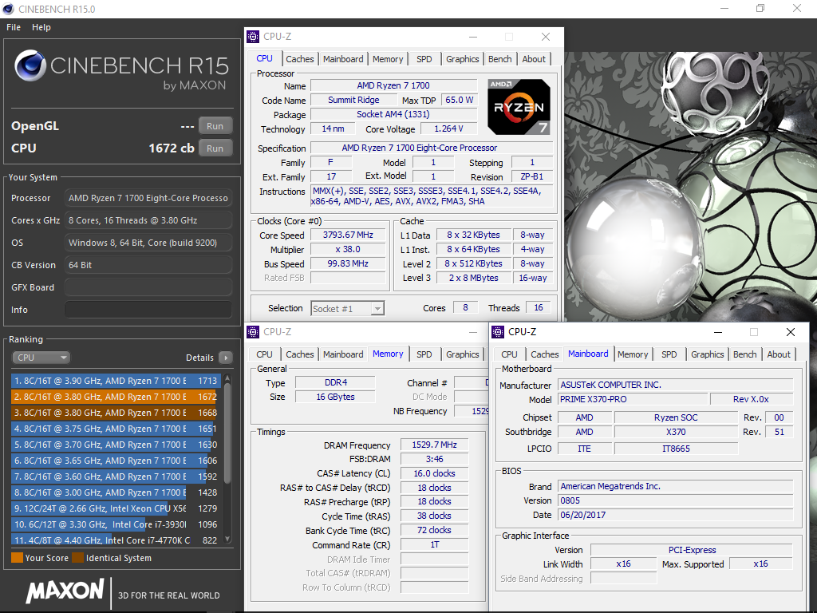Select ranking entry 4 at 3.75 GHz
This screenshot has height=613, width=817.
[116, 429]
